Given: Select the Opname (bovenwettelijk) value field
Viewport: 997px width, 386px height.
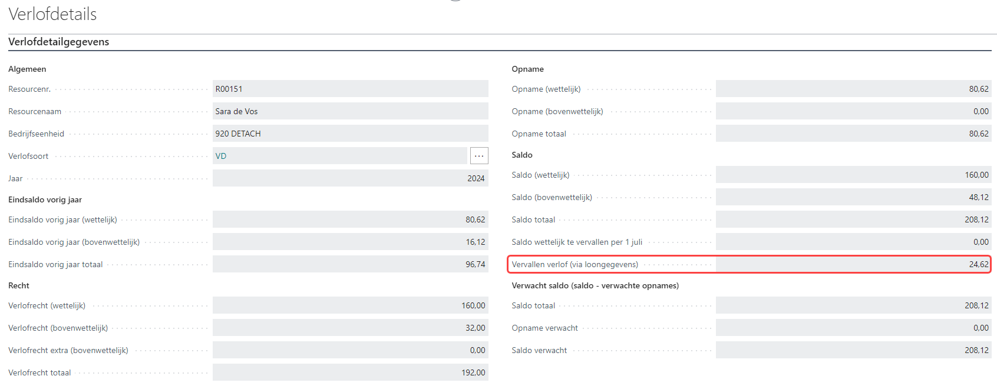Looking at the screenshot, I should point(853,111).
